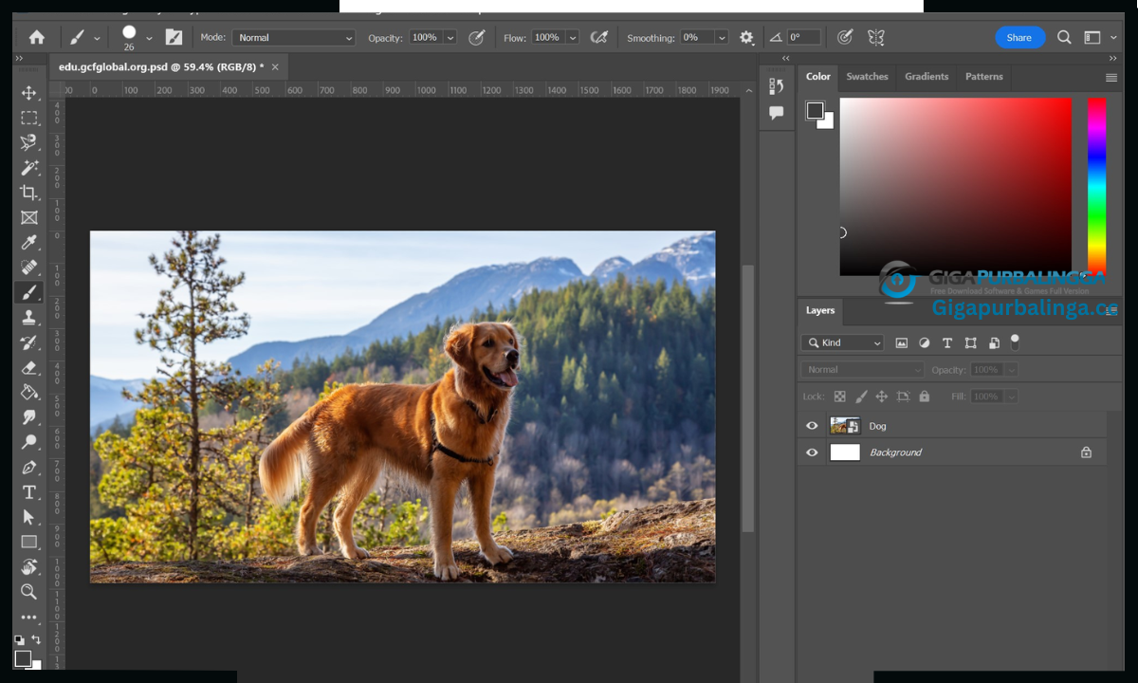Image resolution: width=1138 pixels, height=683 pixels.
Task: Select the Brush tool in left toolbox
Action: (28, 292)
